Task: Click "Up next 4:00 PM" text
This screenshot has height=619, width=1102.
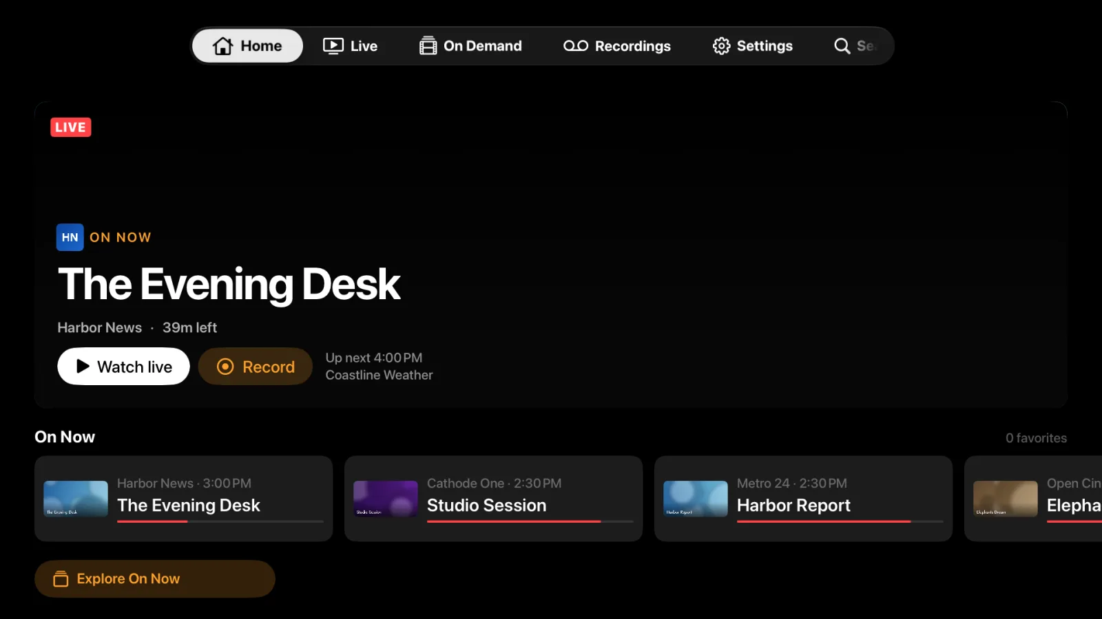Action: [x=374, y=358]
